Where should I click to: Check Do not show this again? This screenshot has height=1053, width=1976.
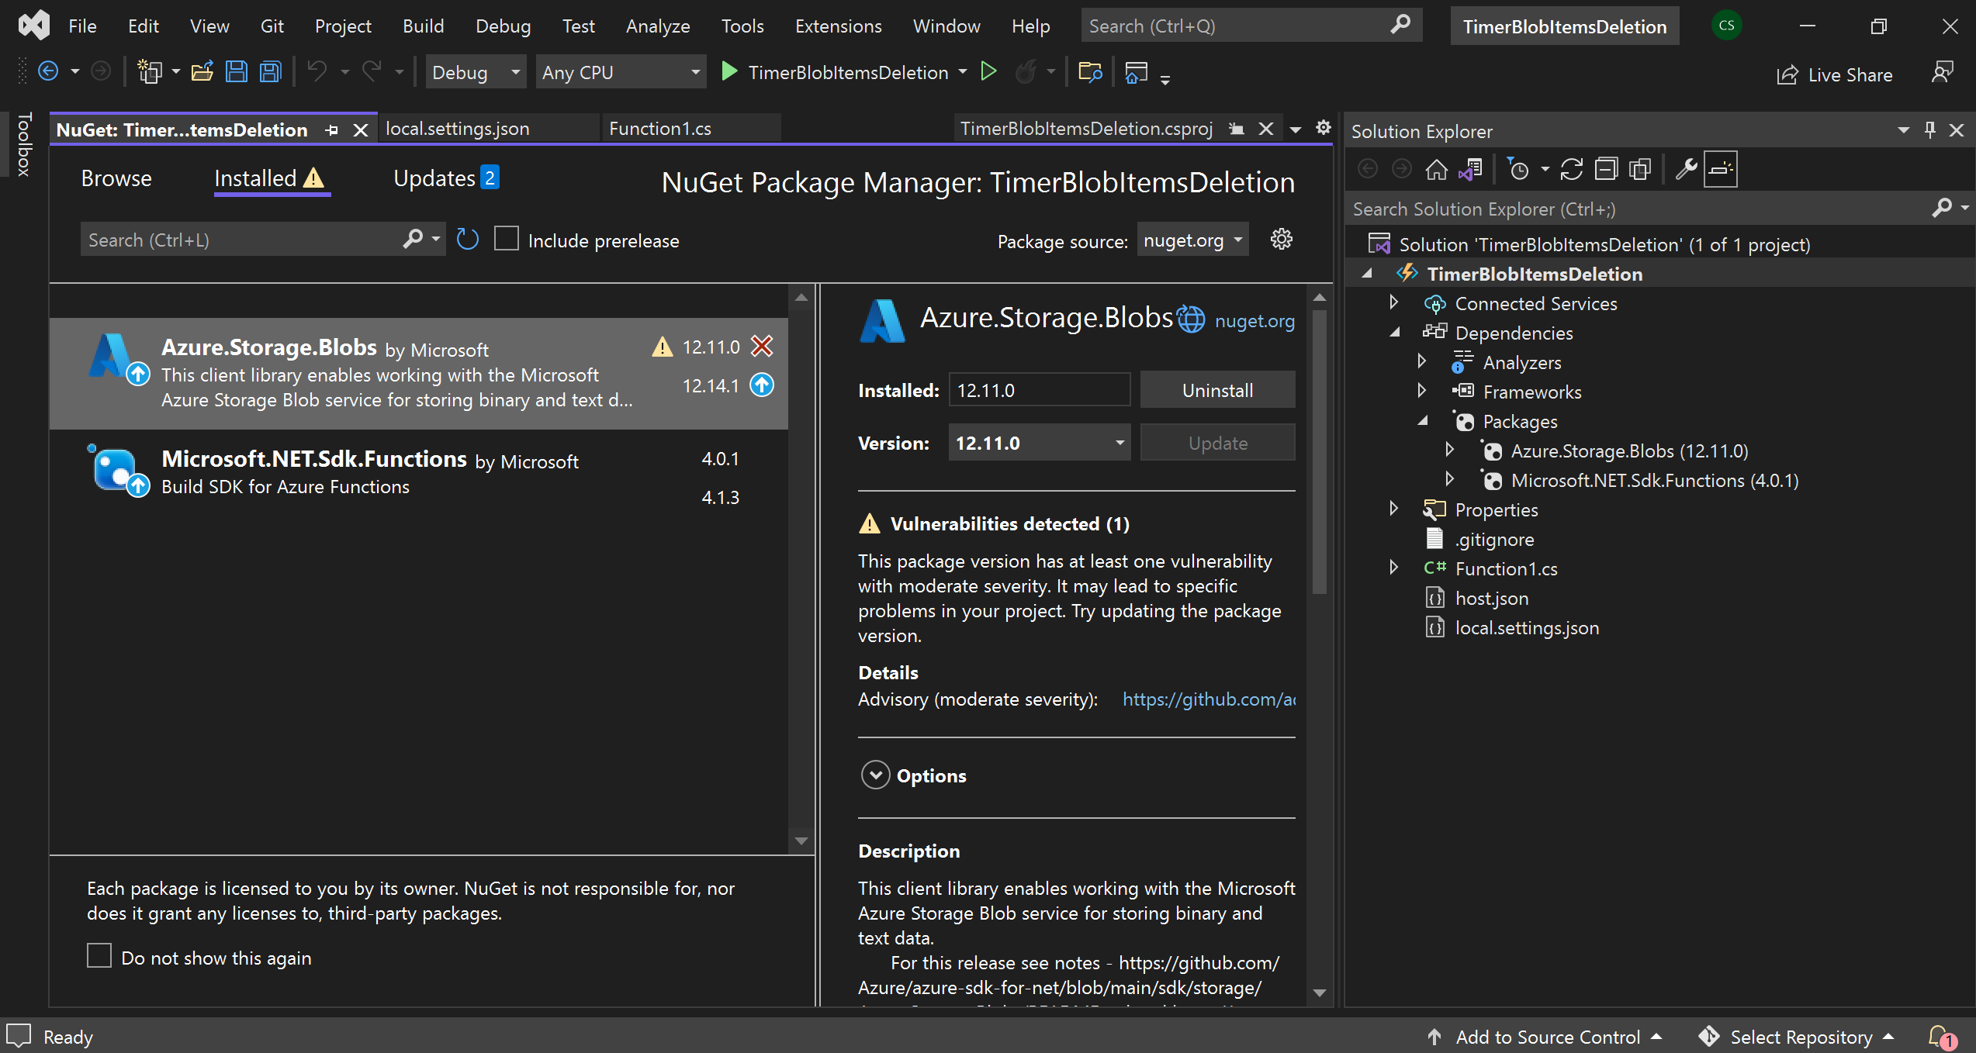click(99, 956)
